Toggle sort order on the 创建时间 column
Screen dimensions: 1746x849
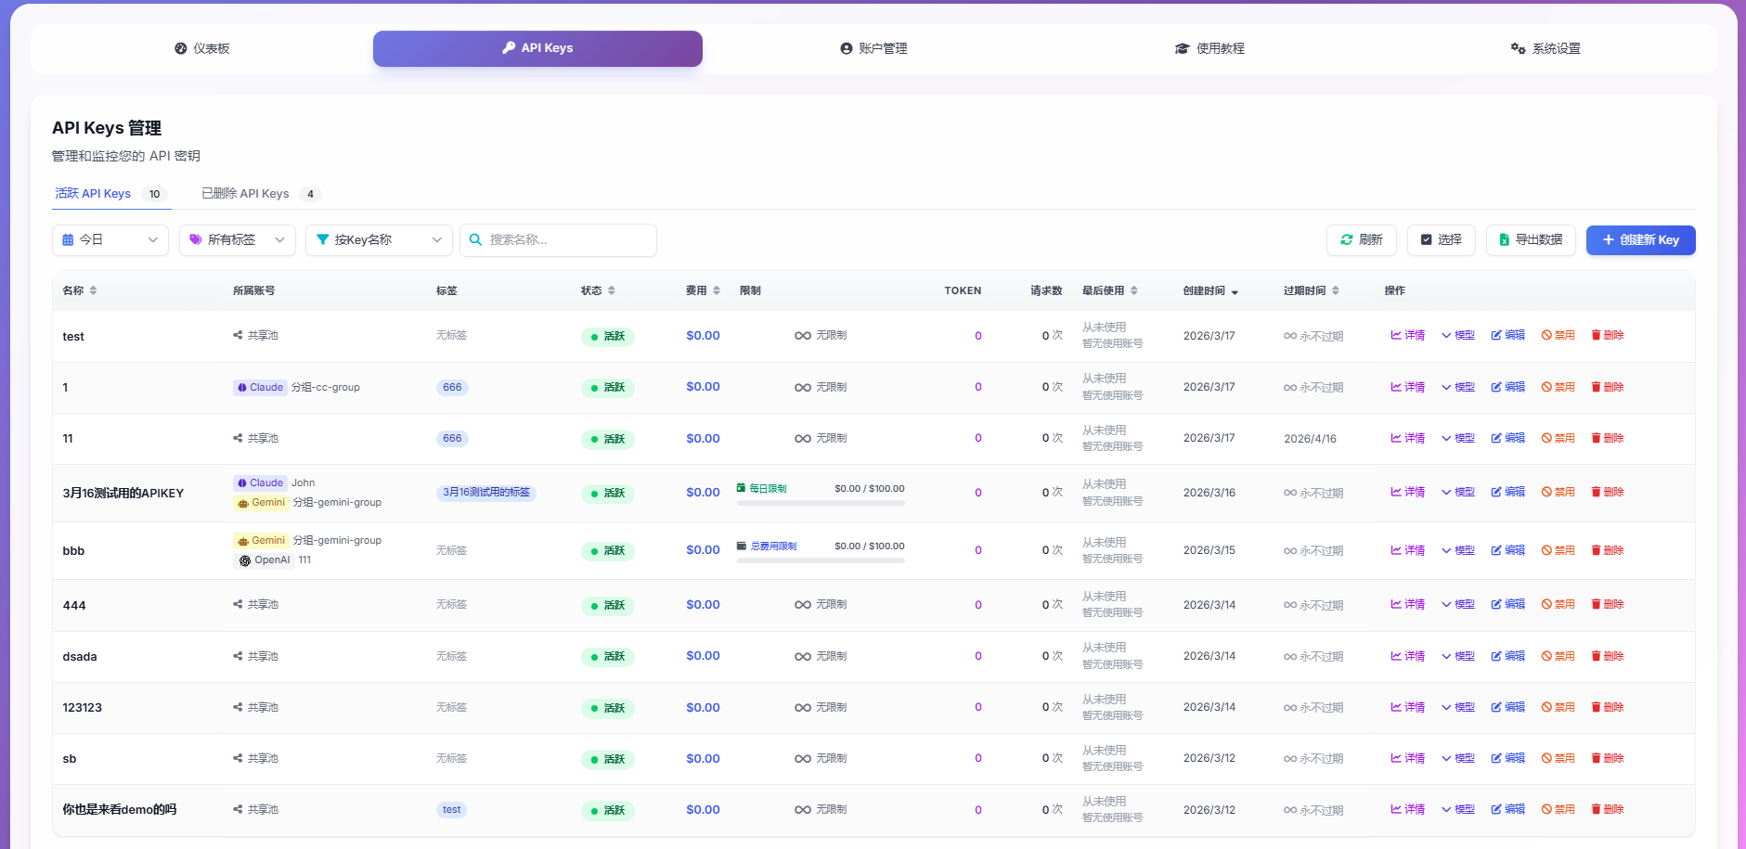(x=1235, y=291)
